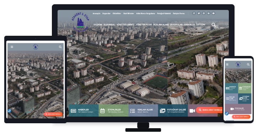Click the phone header logo
This screenshot has width=258, height=136.
click(x=238, y=64)
